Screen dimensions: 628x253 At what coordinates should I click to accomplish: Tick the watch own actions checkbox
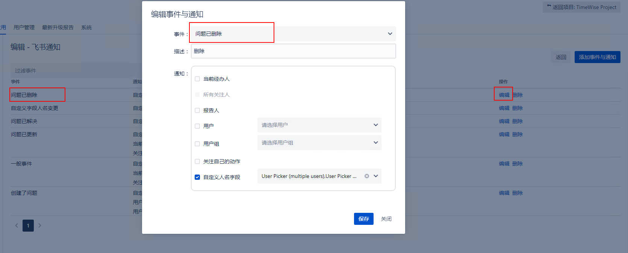point(197,161)
